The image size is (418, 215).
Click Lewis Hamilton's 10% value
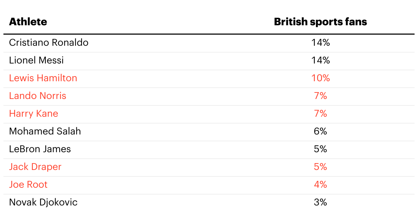321,78
